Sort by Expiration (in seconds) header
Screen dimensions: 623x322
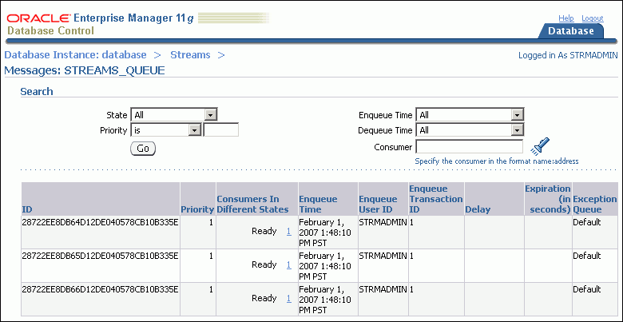click(x=547, y=199)
